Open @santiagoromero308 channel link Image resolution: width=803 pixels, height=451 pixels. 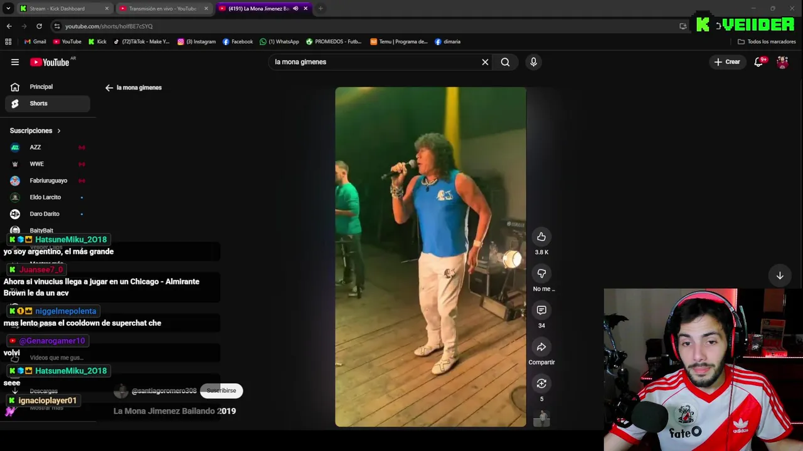click(164, 391)
